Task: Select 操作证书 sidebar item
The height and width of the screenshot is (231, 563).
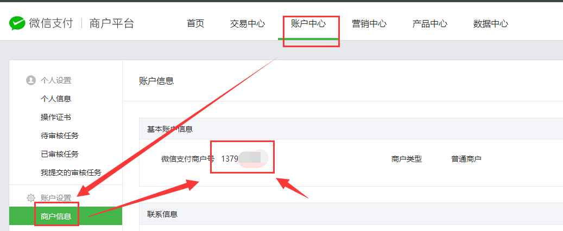Action: point(56,117)
